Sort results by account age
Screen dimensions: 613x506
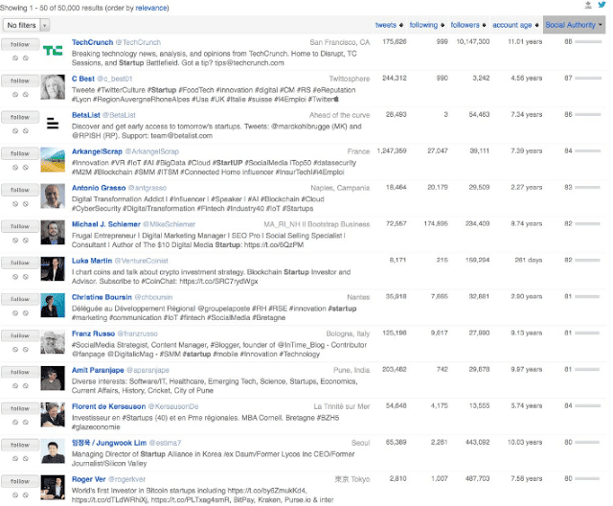(515, 25)
